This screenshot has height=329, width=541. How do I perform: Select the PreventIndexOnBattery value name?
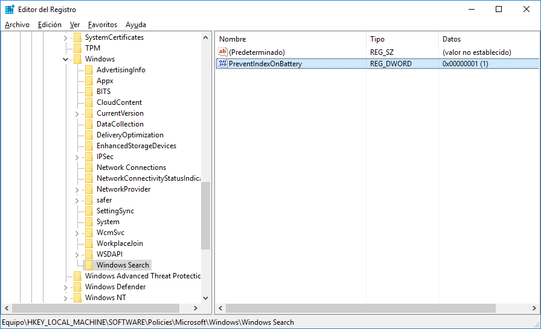pyautogui.click(x=265, y=64)
